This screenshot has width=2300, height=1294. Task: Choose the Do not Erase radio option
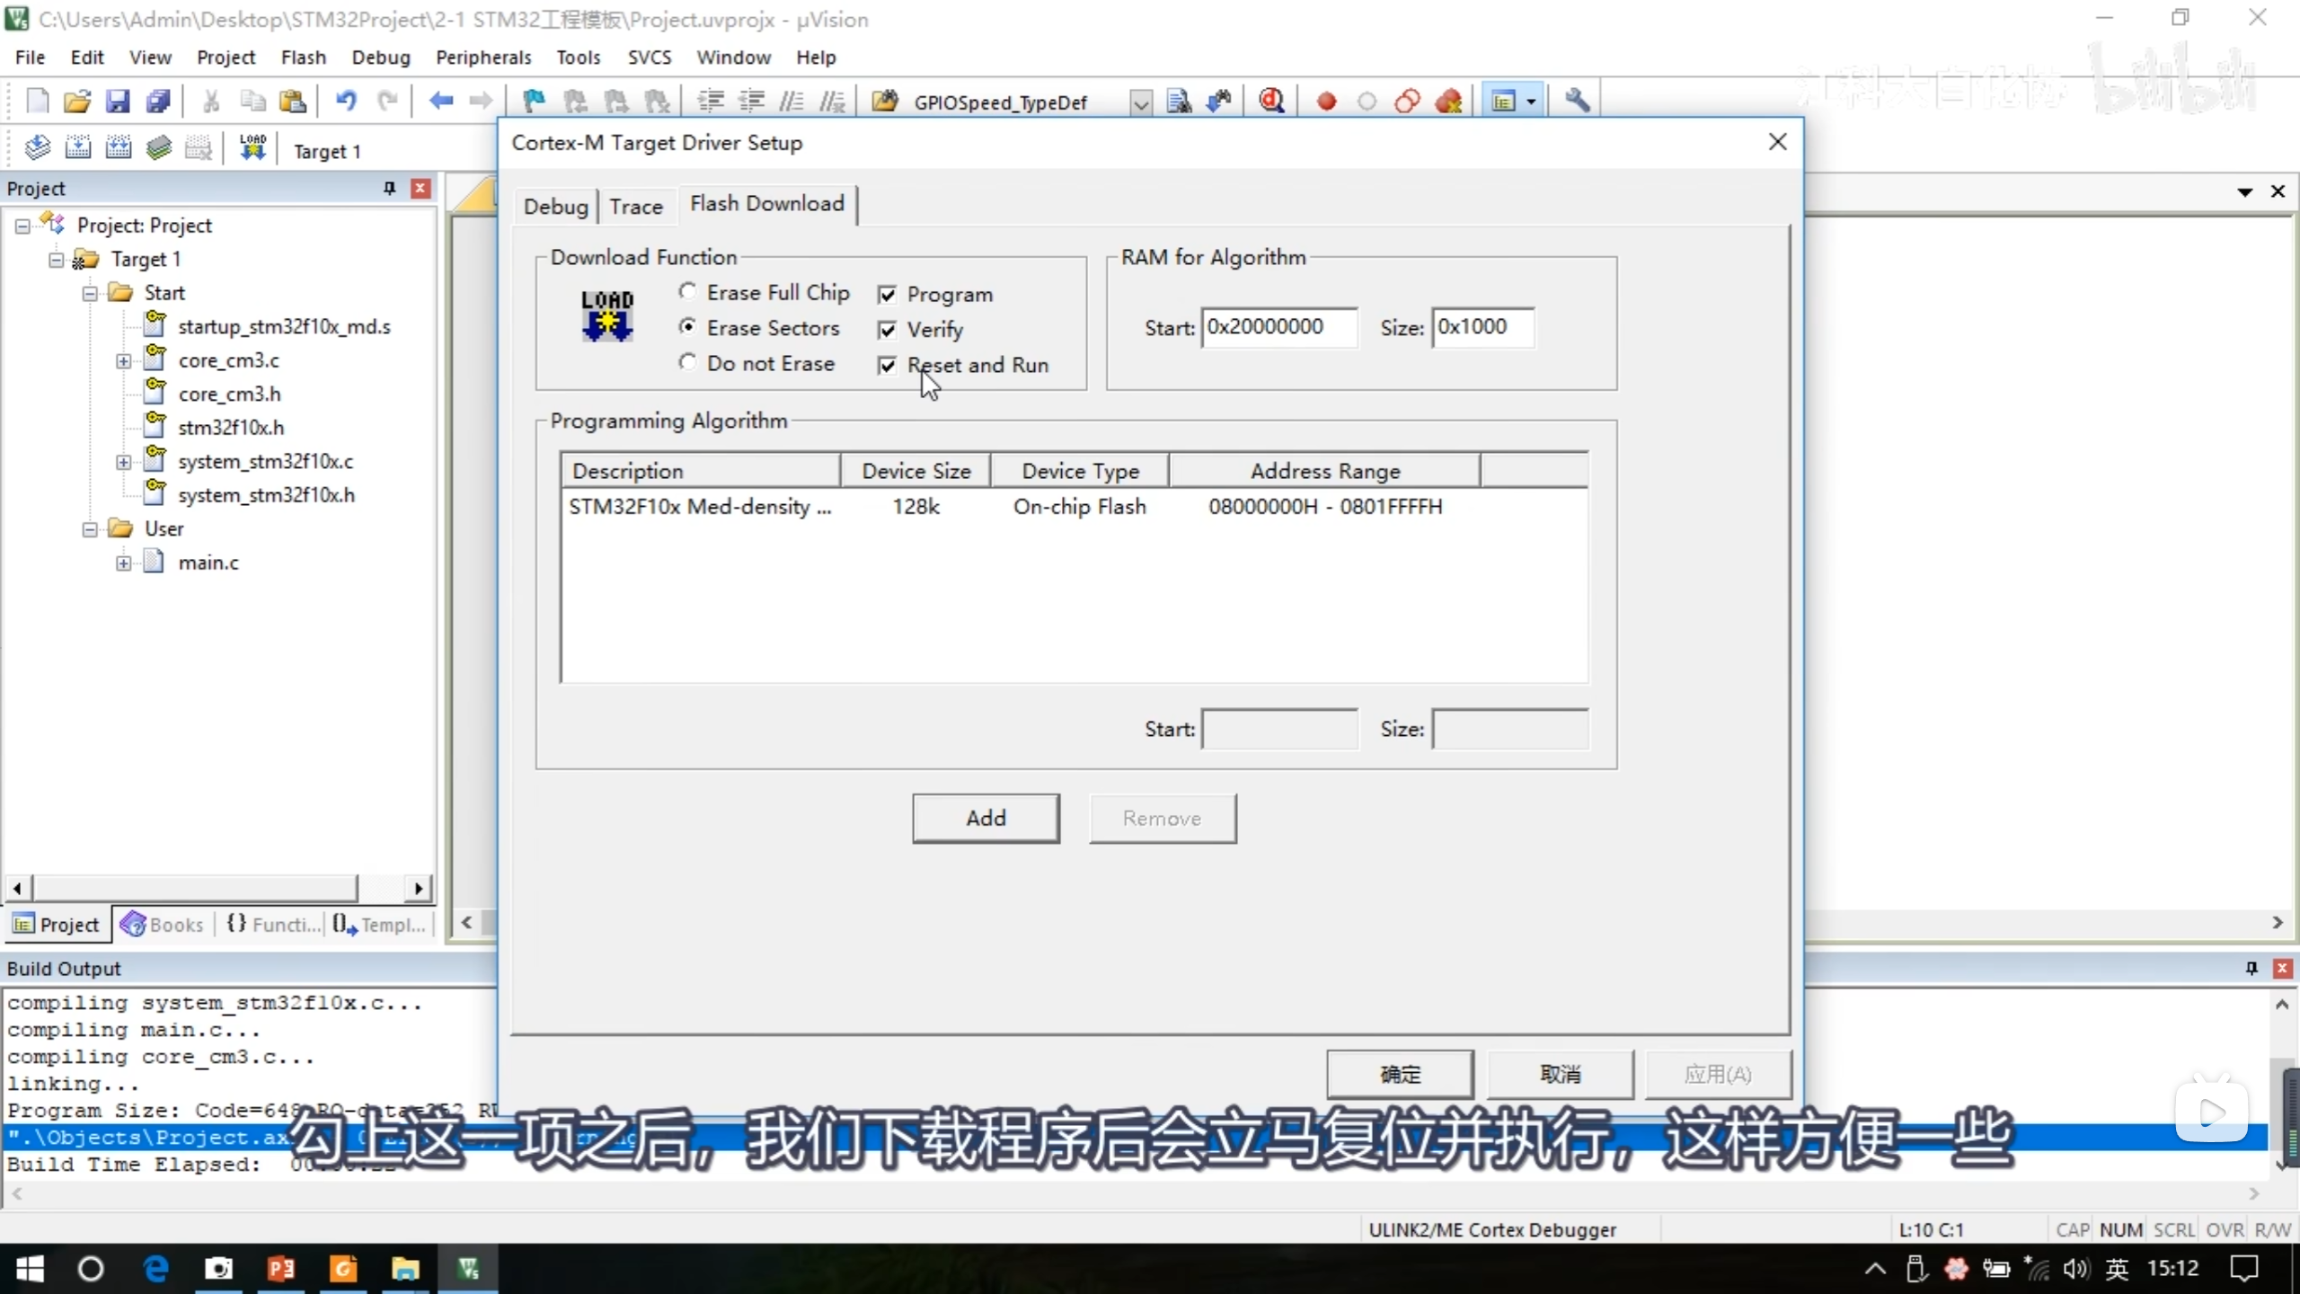point(687,362)
